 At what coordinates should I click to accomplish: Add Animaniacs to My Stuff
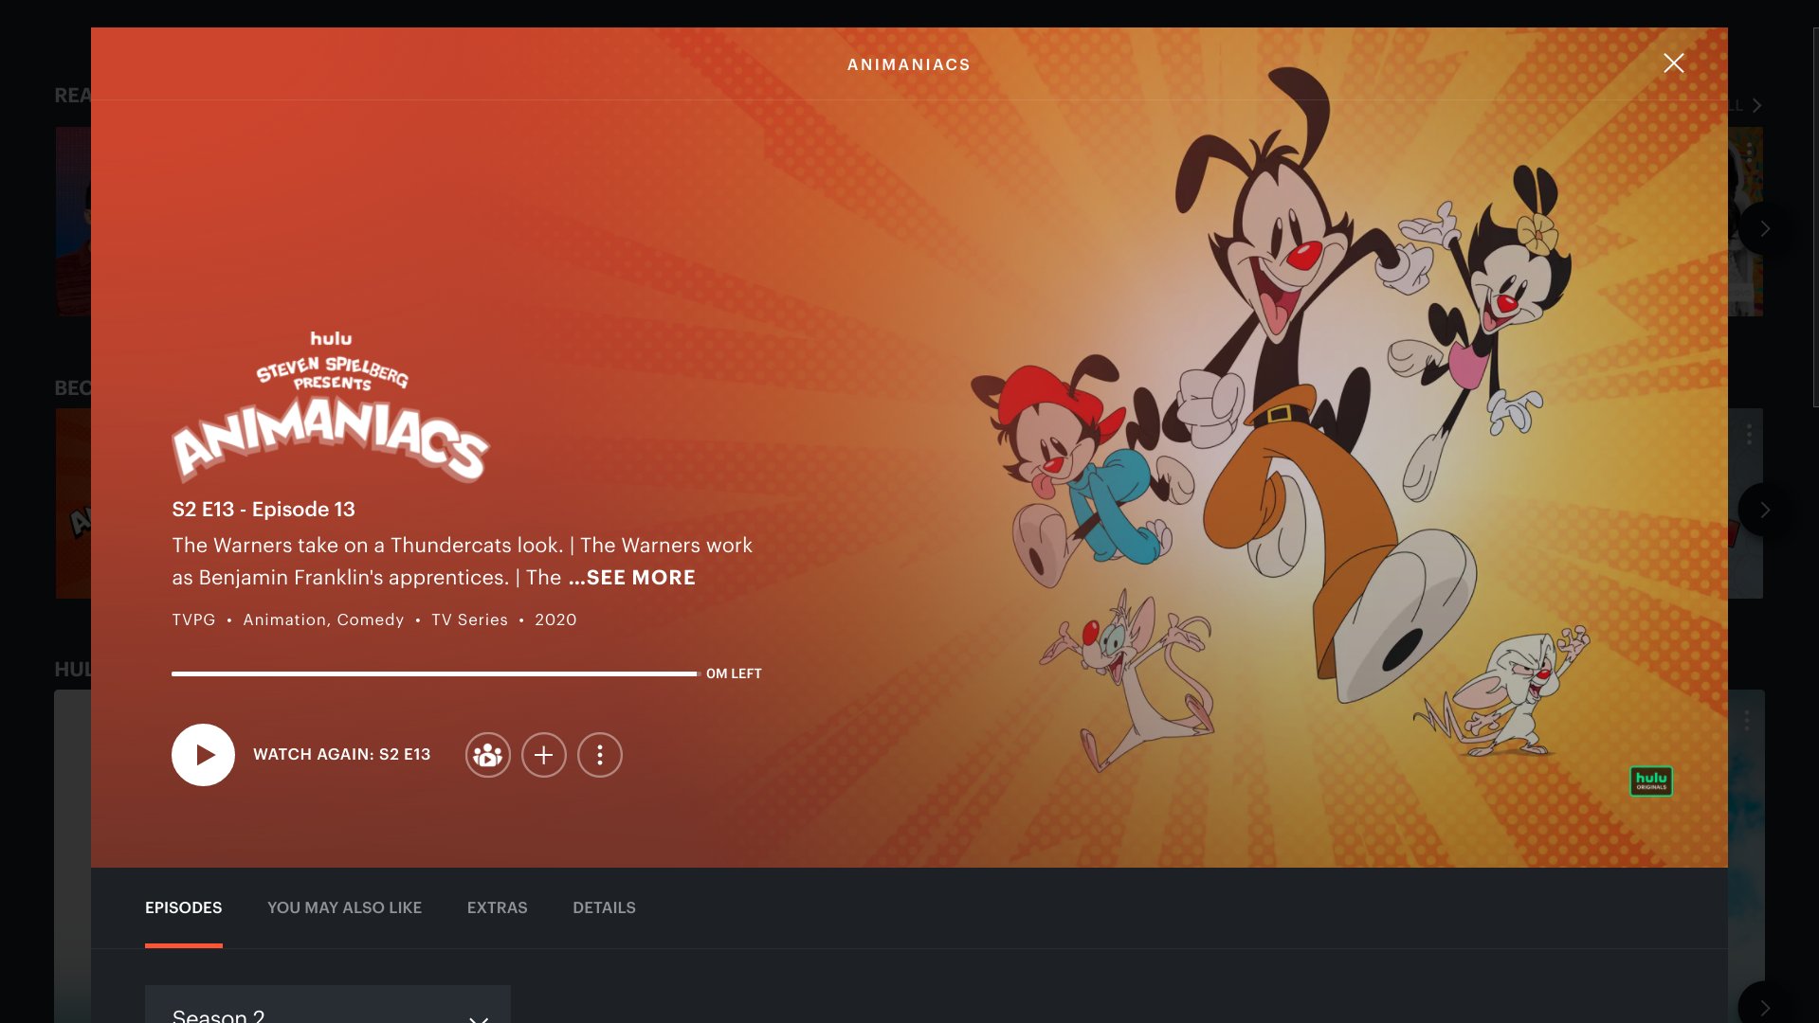tap(543, 755)
